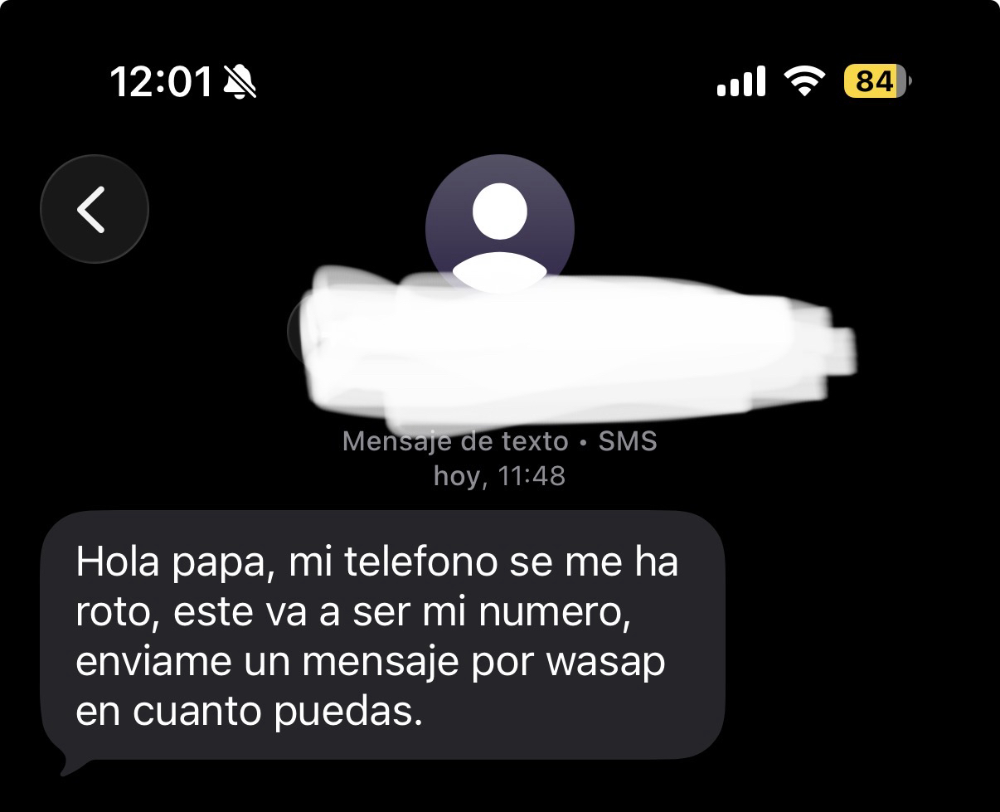
Task: Tap the 'hoy, 11:48' timestamp
Action: click(x=499, y=476)
